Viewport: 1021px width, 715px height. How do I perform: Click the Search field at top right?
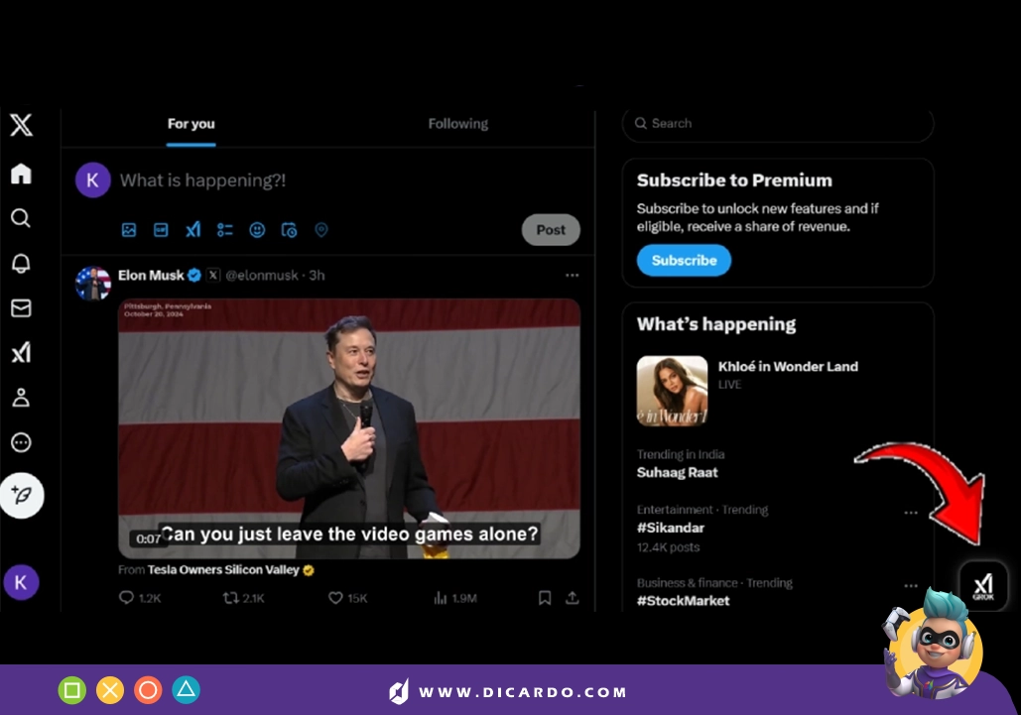pyautogui.click(x=778, y=124)
